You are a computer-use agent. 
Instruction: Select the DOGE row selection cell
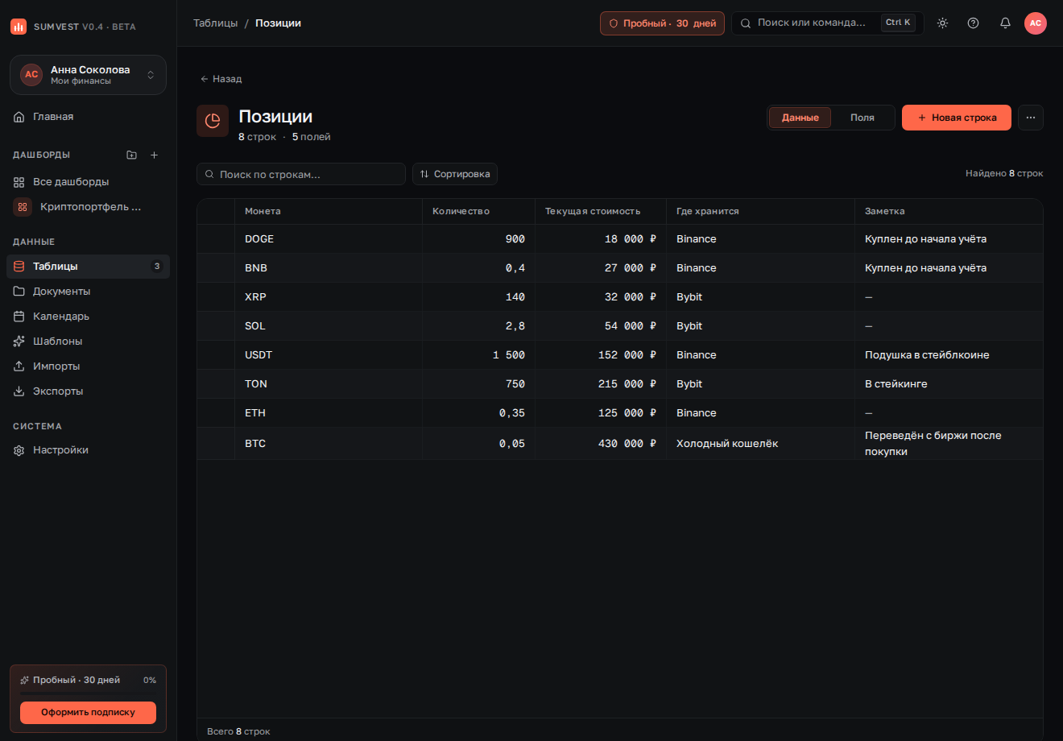(216, 239)
